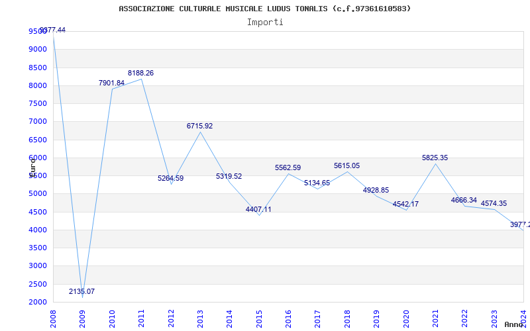The width and height of the screenshot is (530, 331).
Task: Select data label 4928.85
Action: click(x=376, y=190)
